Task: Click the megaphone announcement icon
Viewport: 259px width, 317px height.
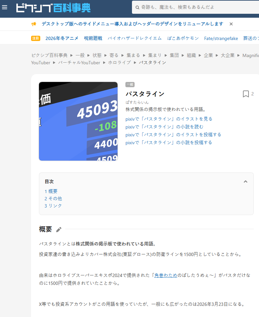Action: click(x=34, y=24)
